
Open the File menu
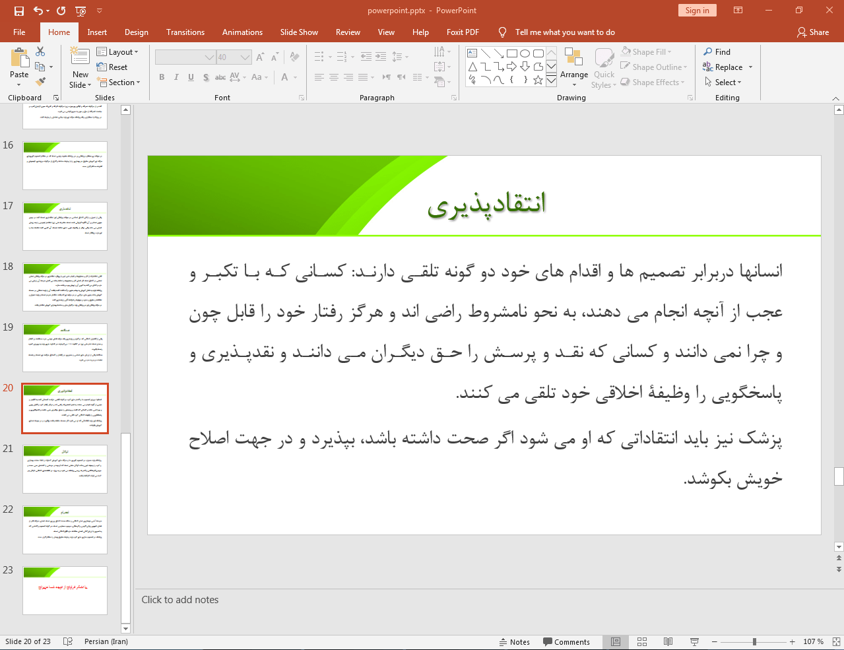pos(19,32)
